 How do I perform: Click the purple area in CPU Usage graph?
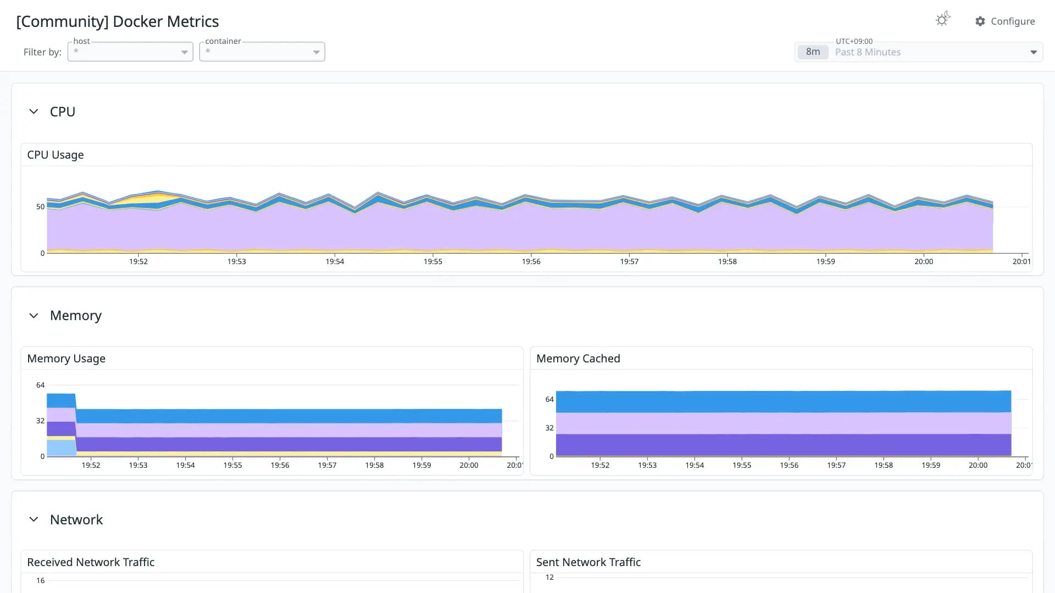click(519, 230)
